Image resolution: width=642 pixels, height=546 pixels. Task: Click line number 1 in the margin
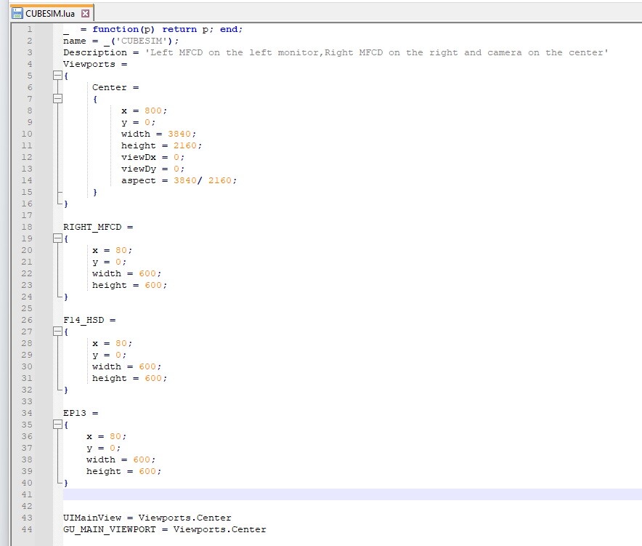coord(30,29)
